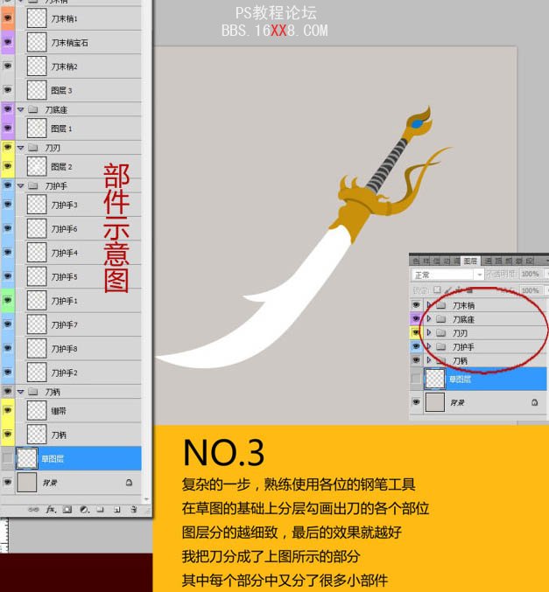
Task: Add a layer mask via the mask icon
Action: point(67,510)
